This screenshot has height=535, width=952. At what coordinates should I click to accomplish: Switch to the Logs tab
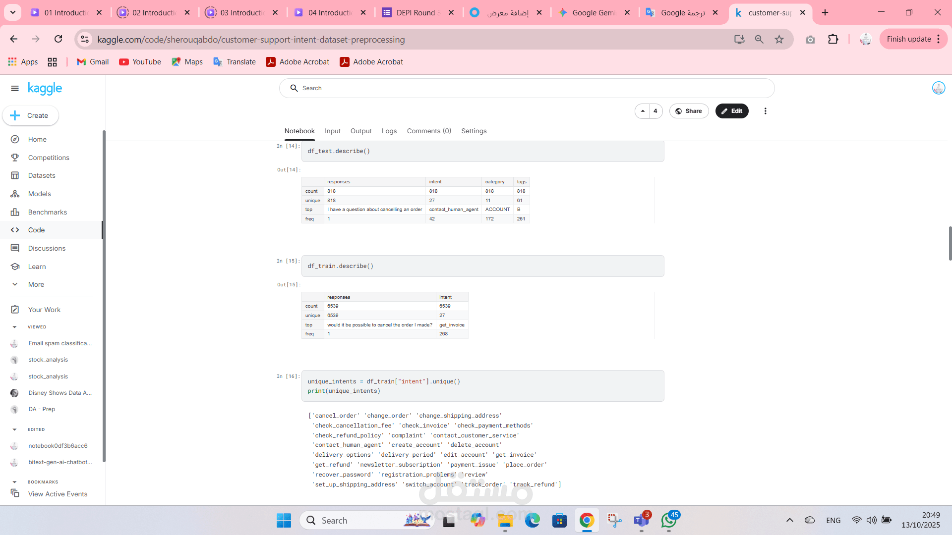(389, 131)
